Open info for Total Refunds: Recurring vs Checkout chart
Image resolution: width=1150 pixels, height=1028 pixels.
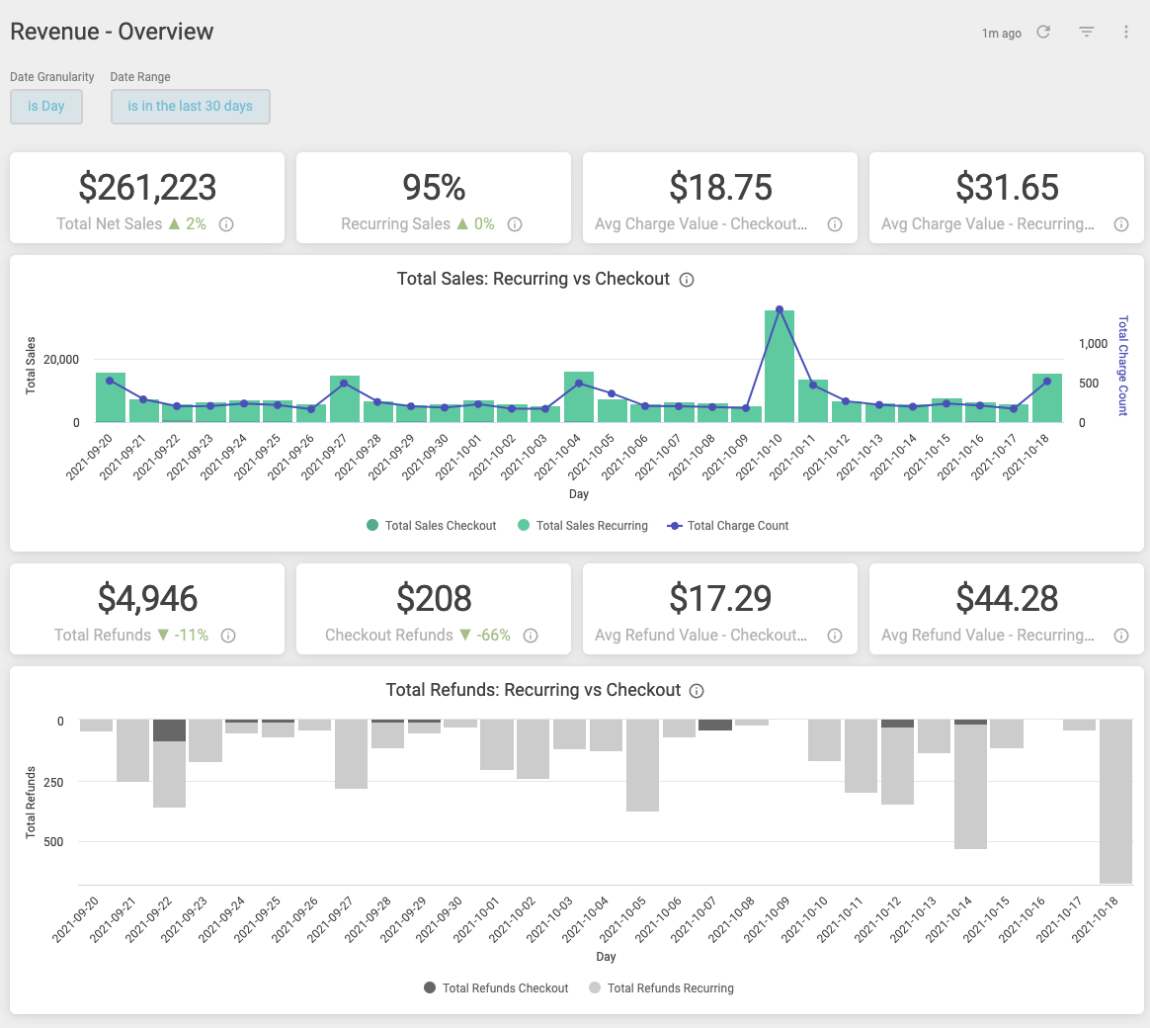click(697, 691)
